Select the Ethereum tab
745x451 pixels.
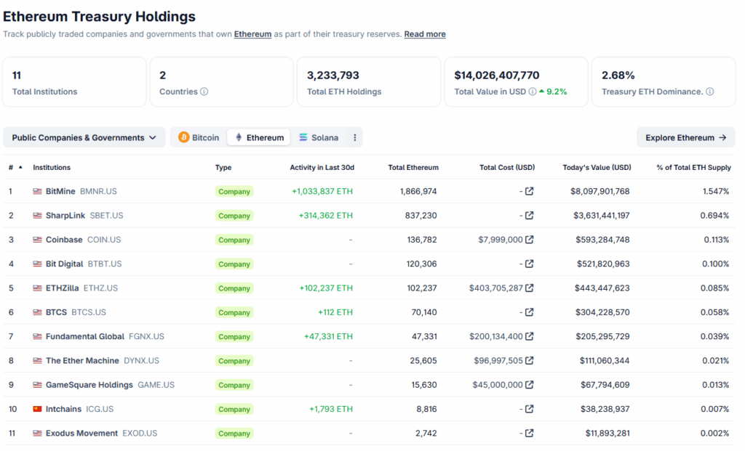(259, 137)
